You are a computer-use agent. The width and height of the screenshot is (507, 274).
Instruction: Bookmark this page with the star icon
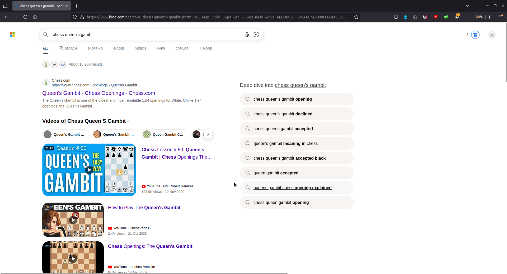pos(356,17)
